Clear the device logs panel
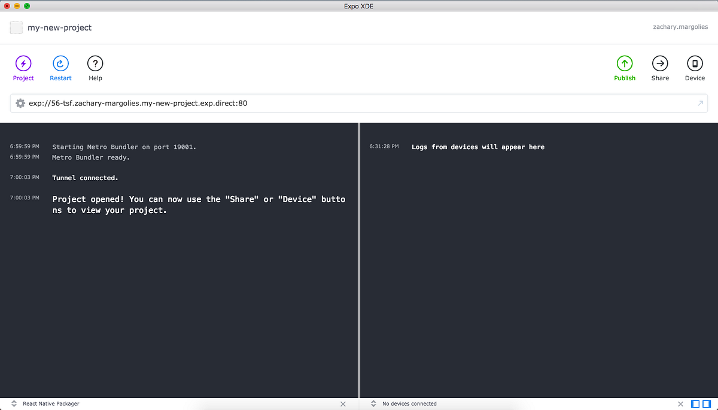Screen dimensions: 718x410 point(680,404)
